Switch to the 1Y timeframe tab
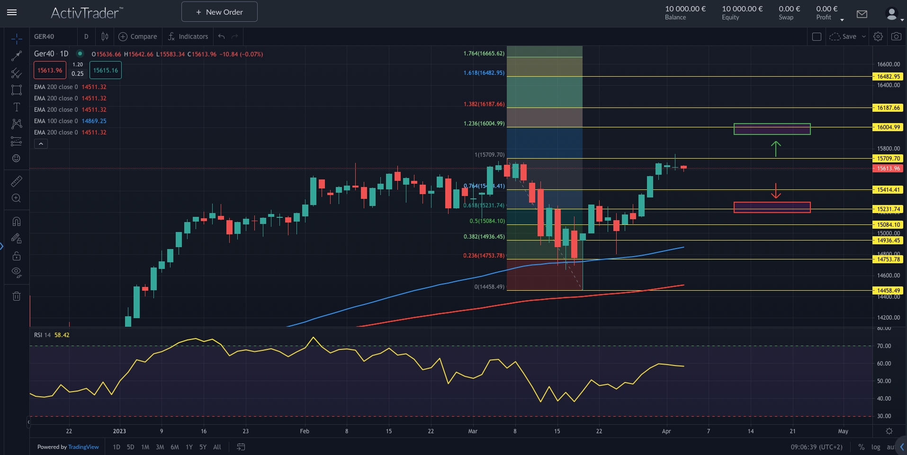Screen dimensions: 907x455 click(x=189, y=446)
